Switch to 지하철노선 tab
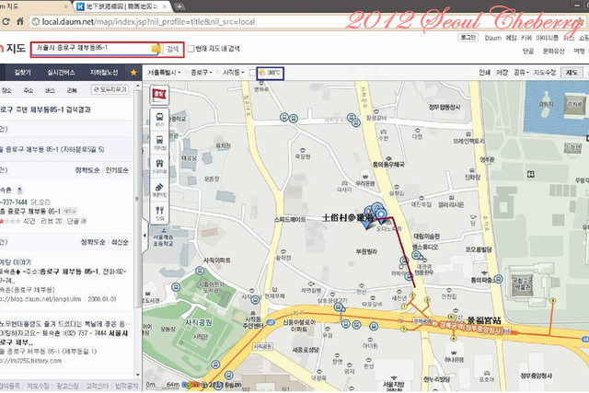 point(104,73)
